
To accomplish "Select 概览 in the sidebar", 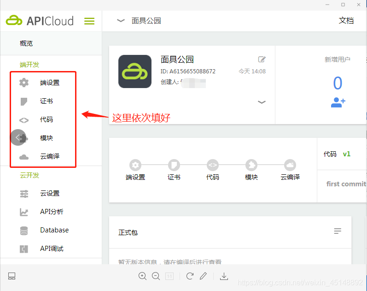I will pos(26,43).
